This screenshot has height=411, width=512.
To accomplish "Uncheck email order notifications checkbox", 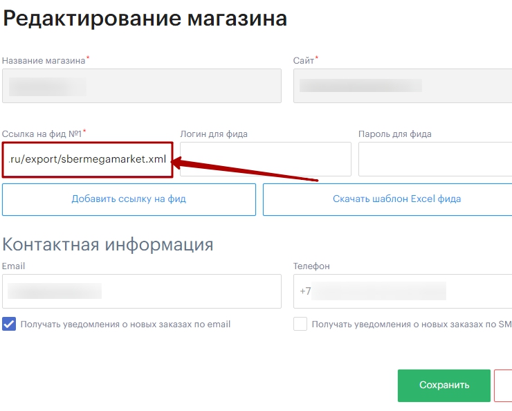I will 9,325.
